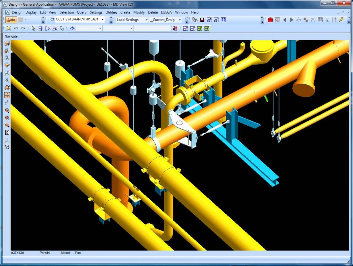Toggle the pan view mode button

click(7, 95)
